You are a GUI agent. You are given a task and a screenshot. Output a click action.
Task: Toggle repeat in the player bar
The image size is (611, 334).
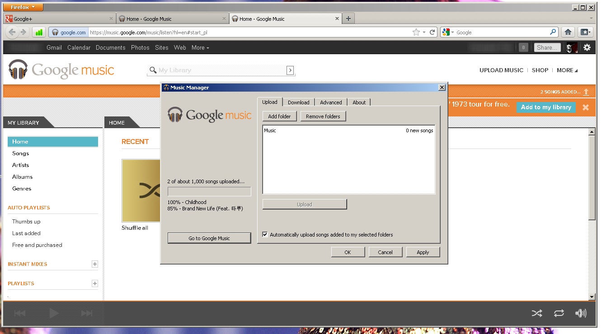(559, 313)
